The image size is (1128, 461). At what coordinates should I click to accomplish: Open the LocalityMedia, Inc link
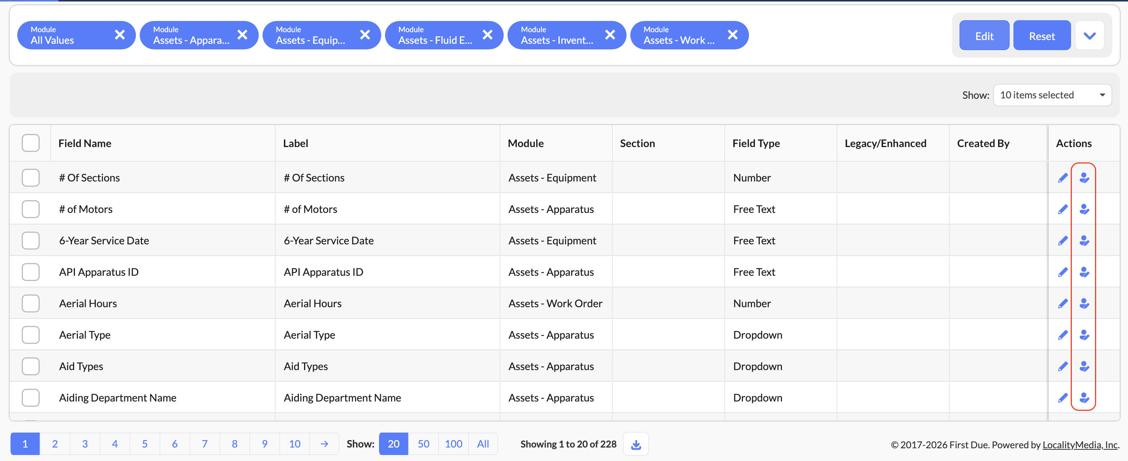pos(1080,445)
